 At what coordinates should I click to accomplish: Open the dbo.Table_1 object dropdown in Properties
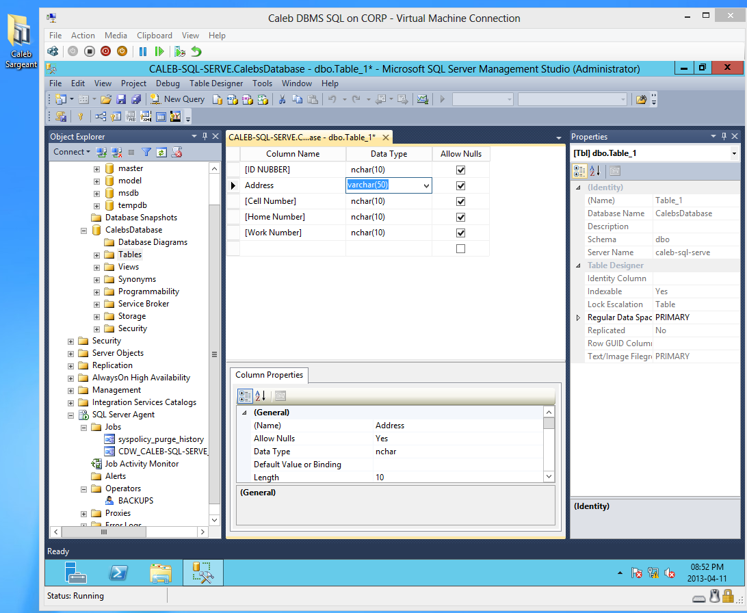(733, 153)
